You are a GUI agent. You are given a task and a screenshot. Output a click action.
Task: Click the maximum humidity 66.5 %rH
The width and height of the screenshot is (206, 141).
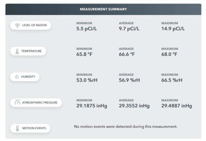[x=172, y=80]
